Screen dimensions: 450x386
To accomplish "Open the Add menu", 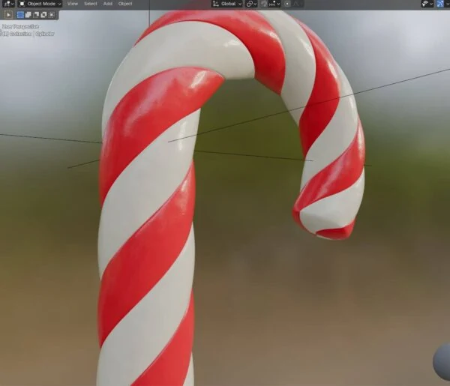I will (x=107, y=4).
